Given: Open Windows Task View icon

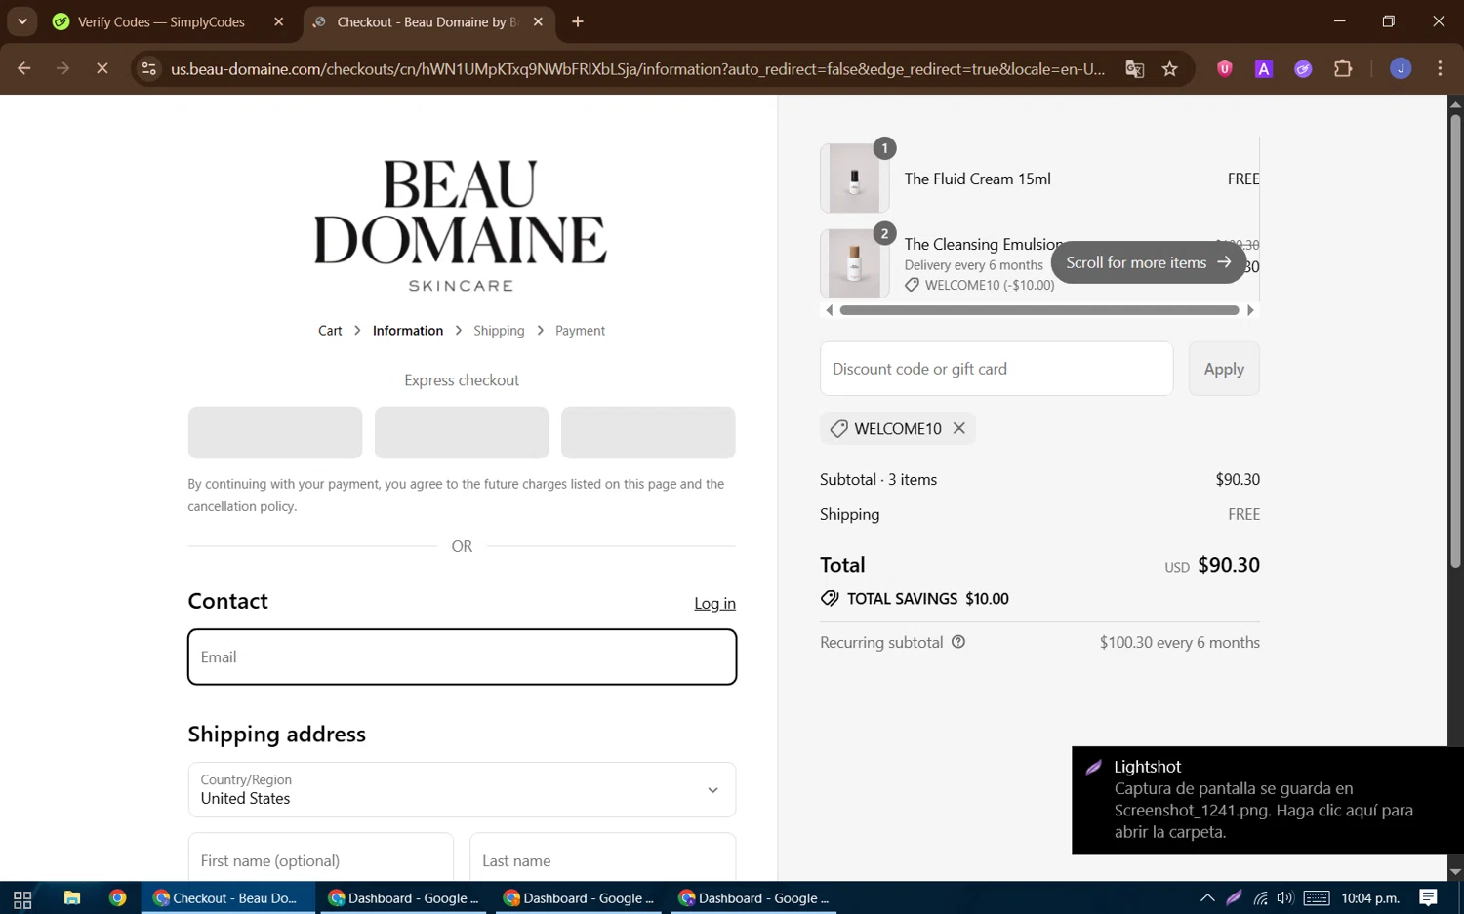Looking at the screenshot, I should coord(22,898).
